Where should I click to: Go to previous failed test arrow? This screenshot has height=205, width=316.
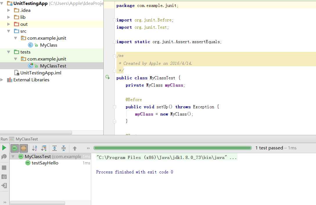[x=75, y=149]
